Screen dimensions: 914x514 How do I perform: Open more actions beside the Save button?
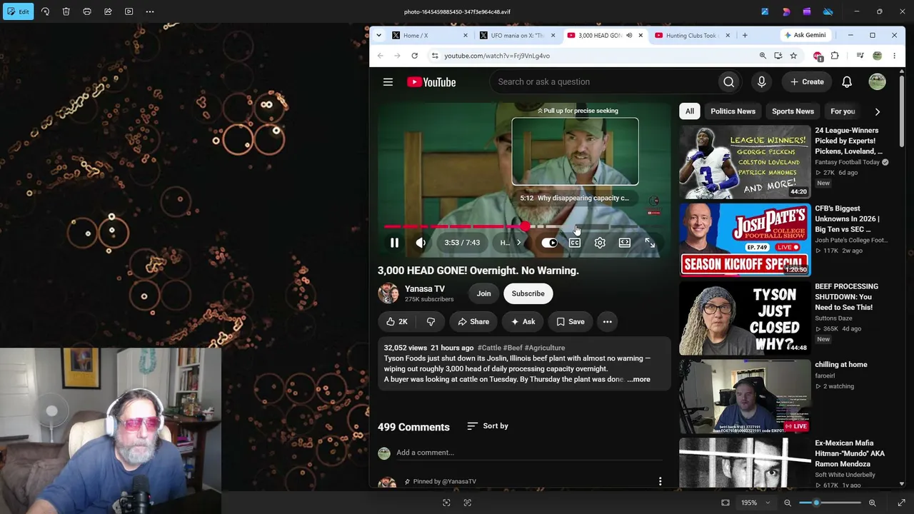tap(607, 322)
